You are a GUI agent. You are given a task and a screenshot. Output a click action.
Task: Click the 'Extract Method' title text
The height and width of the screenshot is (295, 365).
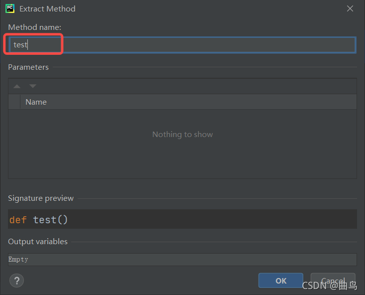[47, 8]
